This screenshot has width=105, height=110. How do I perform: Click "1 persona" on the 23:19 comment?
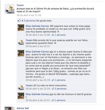[x=60, y=80]
